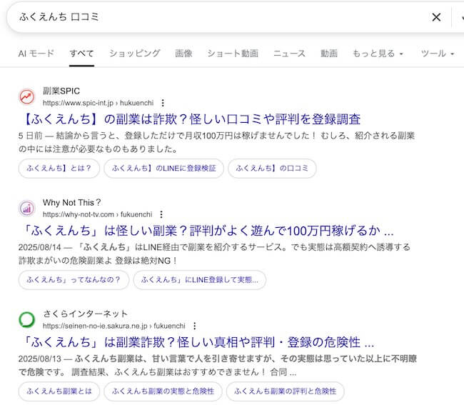Image resolution: width=464 pixels, height=405 pixels.
Task: Clear the search box with the X icon
Action: [x=436, y=17]
